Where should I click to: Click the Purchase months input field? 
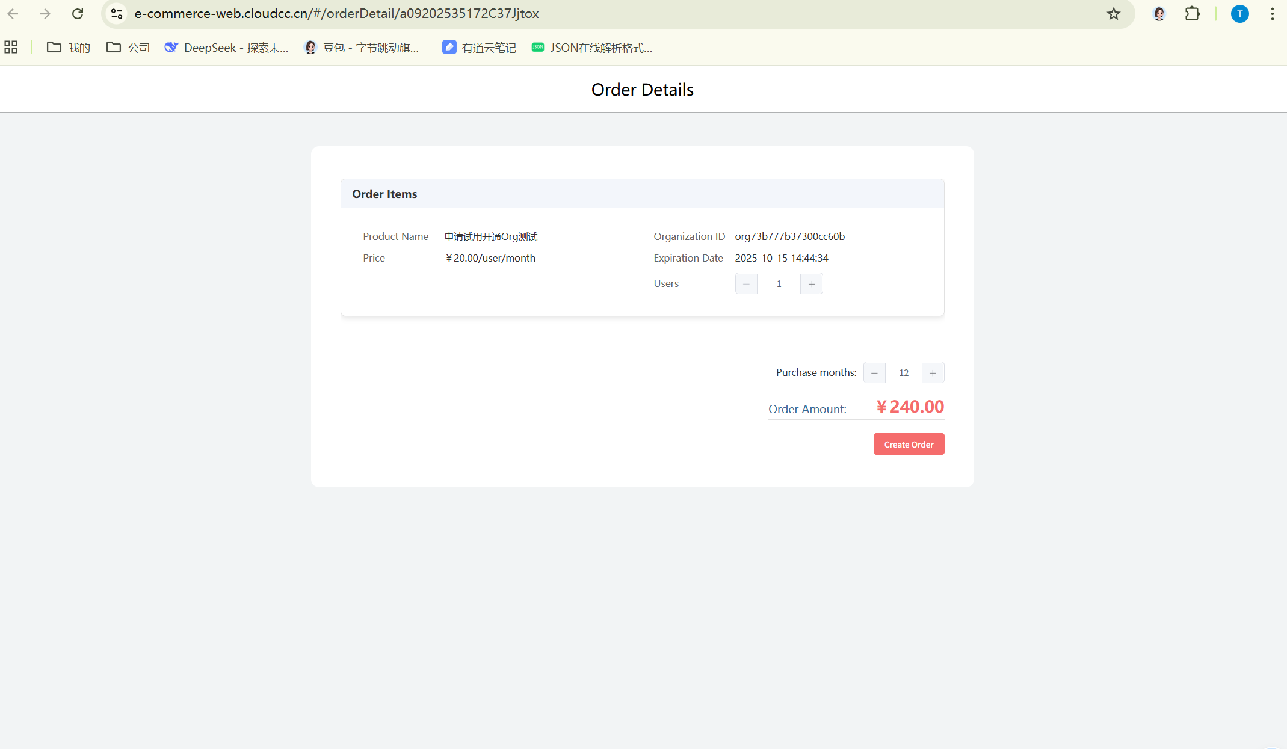coord(903,372)
